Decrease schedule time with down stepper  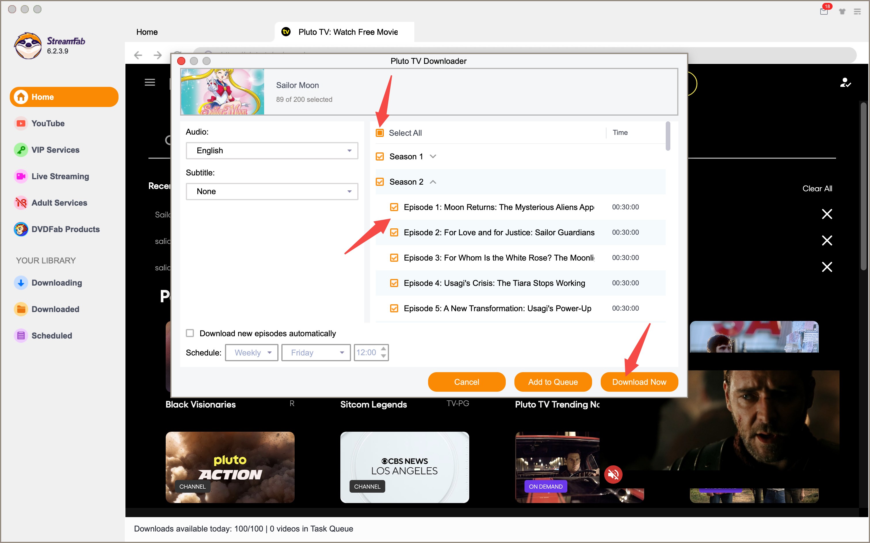coord(383,356)
